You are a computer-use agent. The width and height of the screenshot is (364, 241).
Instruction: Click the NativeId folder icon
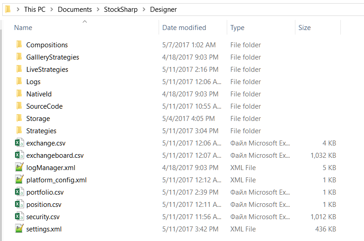[x=19, y=94]
